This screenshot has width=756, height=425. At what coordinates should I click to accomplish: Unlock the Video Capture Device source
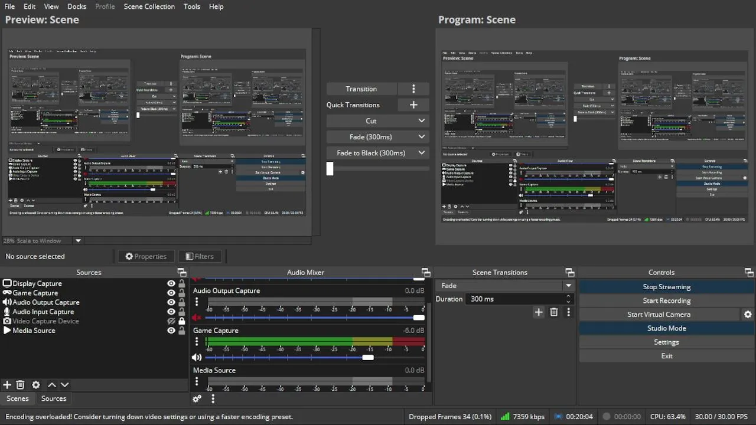coord(182,321)
